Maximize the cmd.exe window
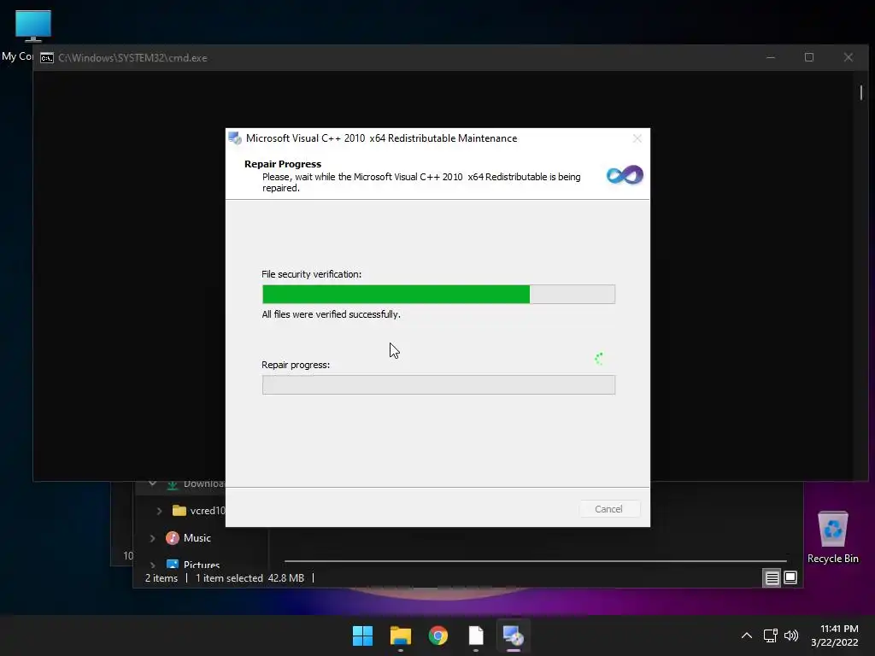 (809, 57)
